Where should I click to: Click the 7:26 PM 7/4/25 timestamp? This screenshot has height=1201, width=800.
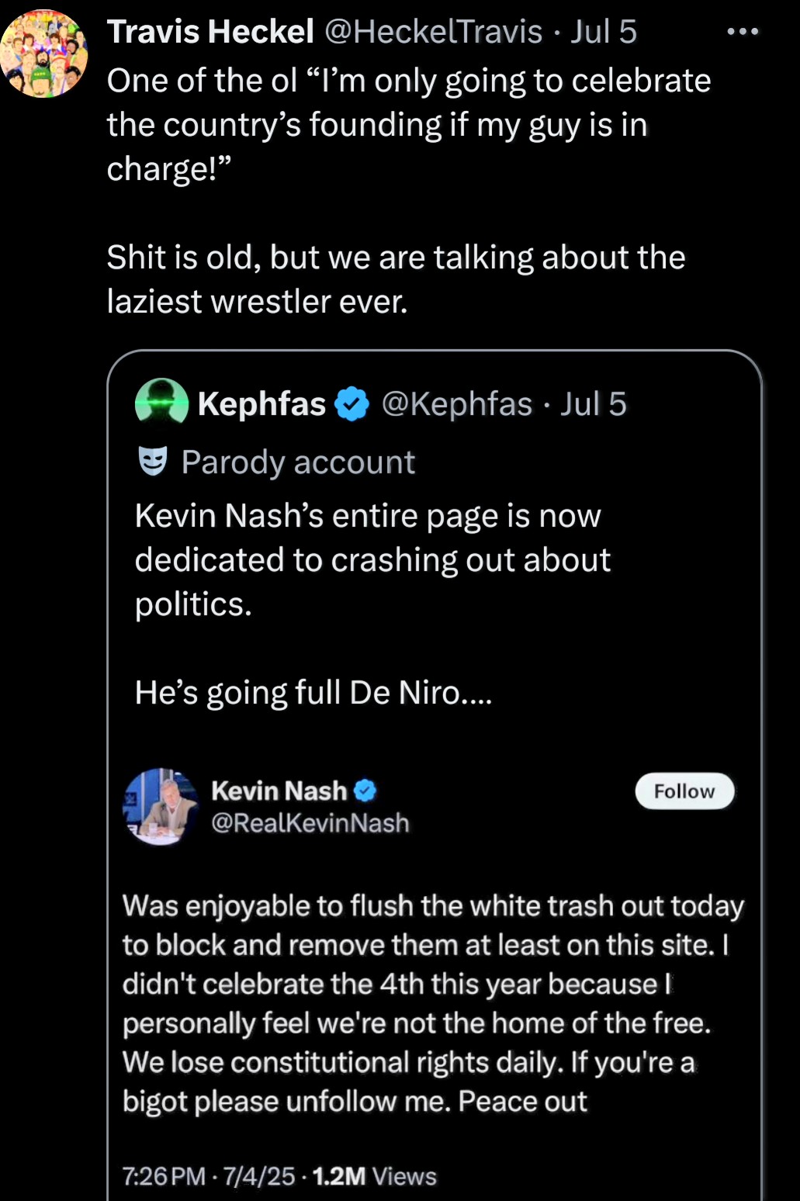point(208,1176)
